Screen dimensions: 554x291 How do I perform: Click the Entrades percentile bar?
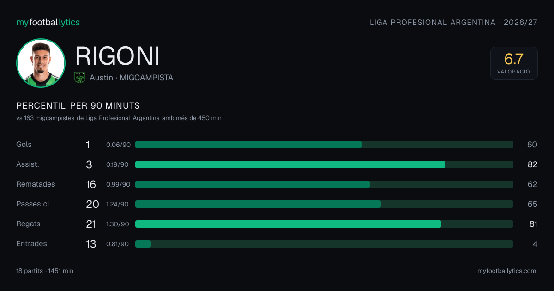pos(324,244)
